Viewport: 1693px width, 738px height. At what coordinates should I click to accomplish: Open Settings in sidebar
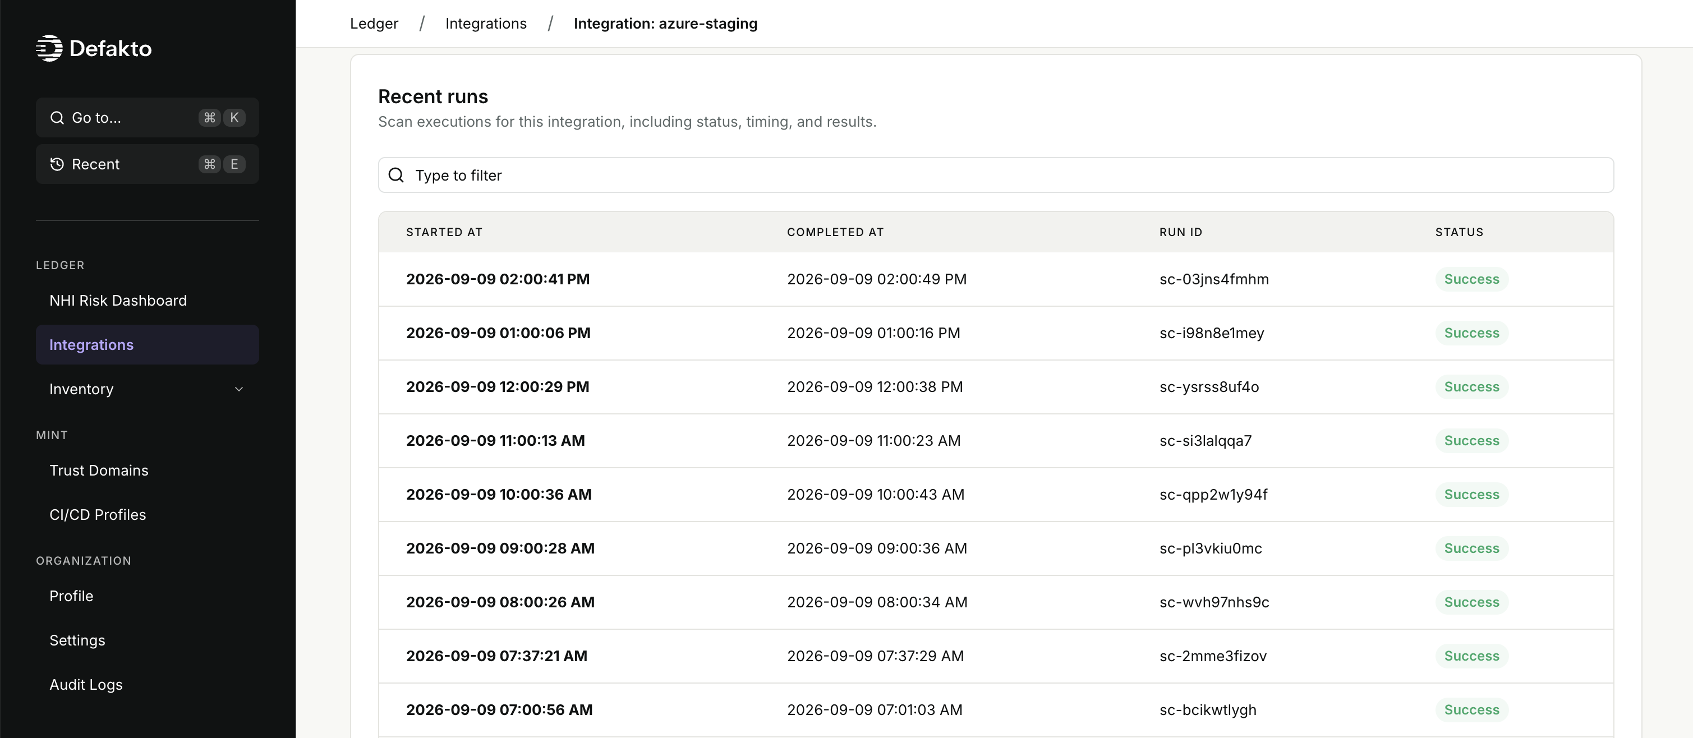click(77, 640)
